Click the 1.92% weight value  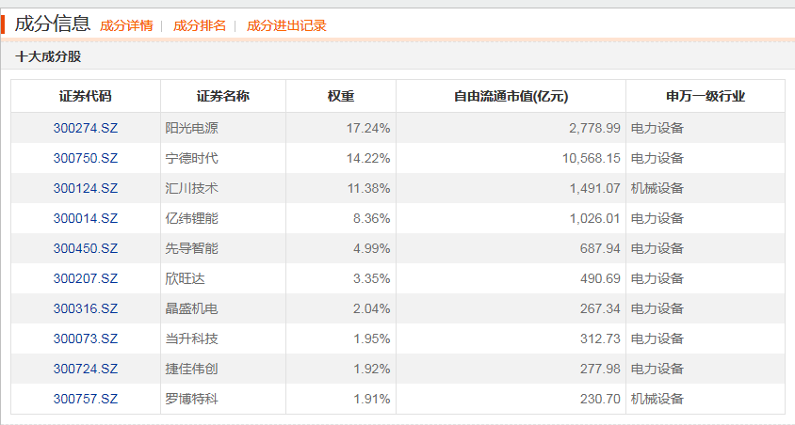[x=372, y=369]
